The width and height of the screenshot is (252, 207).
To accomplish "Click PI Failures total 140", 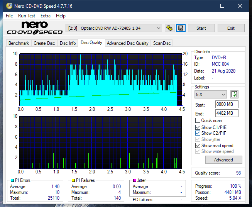I will tap(117, 198).
